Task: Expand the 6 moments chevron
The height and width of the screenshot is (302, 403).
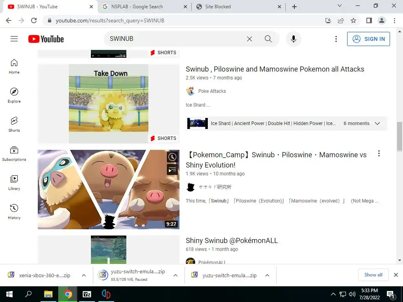Action: [x=377, y=123]
